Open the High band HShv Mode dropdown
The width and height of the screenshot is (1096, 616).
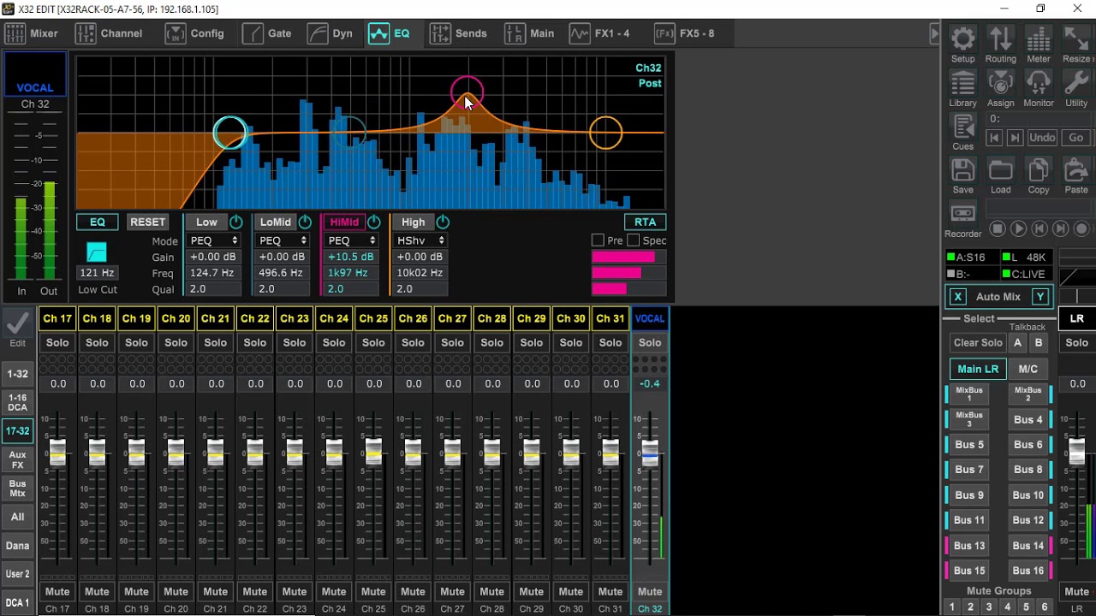click(x=420, y=240)
